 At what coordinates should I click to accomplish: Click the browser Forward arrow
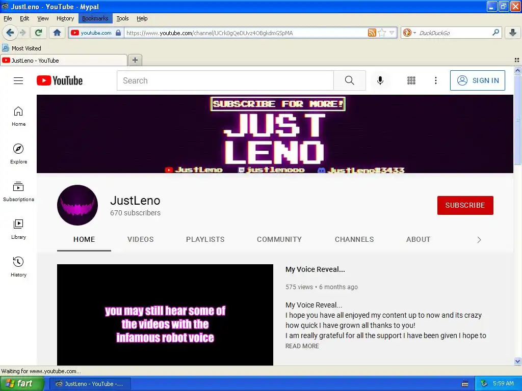coord(22,33)
